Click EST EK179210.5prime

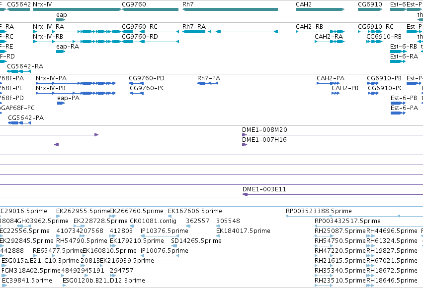112,246
